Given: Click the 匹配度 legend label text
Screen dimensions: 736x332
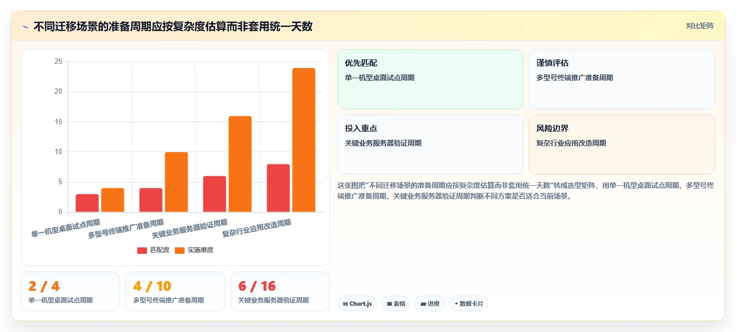Looking at the screenshot, I should (x=159, y=250).
